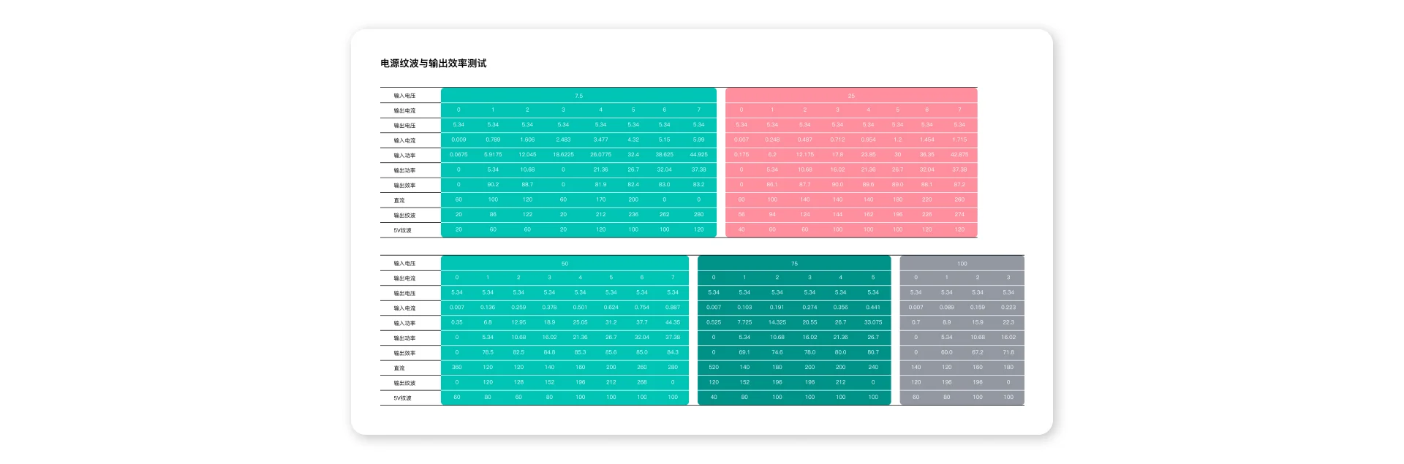The width and height of the screenshot is (1404, 464).
Task: Select the input current value 1.715
Action: coord(959,140)
